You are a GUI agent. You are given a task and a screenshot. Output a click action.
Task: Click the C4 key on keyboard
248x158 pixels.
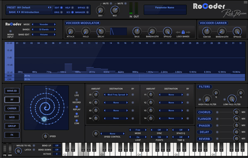click(x=139, y=153)
